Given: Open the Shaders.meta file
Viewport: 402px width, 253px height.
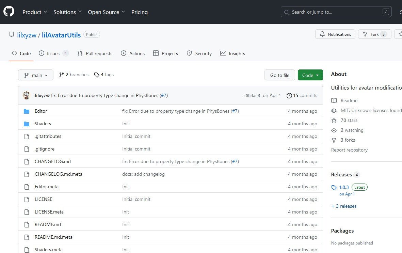Looking at the screenshot, I should (48, 249).
